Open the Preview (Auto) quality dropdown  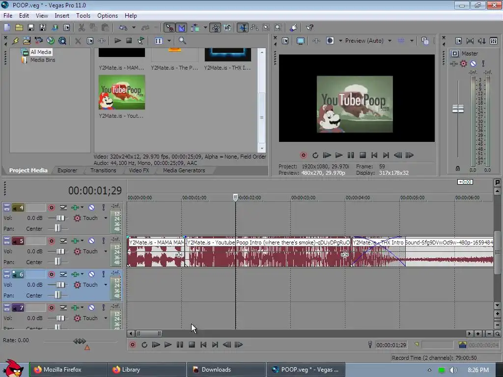tap(390, 41)
